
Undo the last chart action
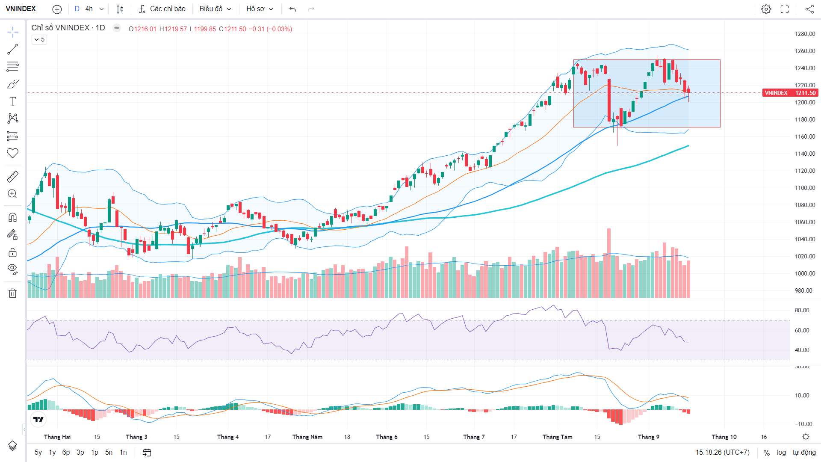pos(292,9)
